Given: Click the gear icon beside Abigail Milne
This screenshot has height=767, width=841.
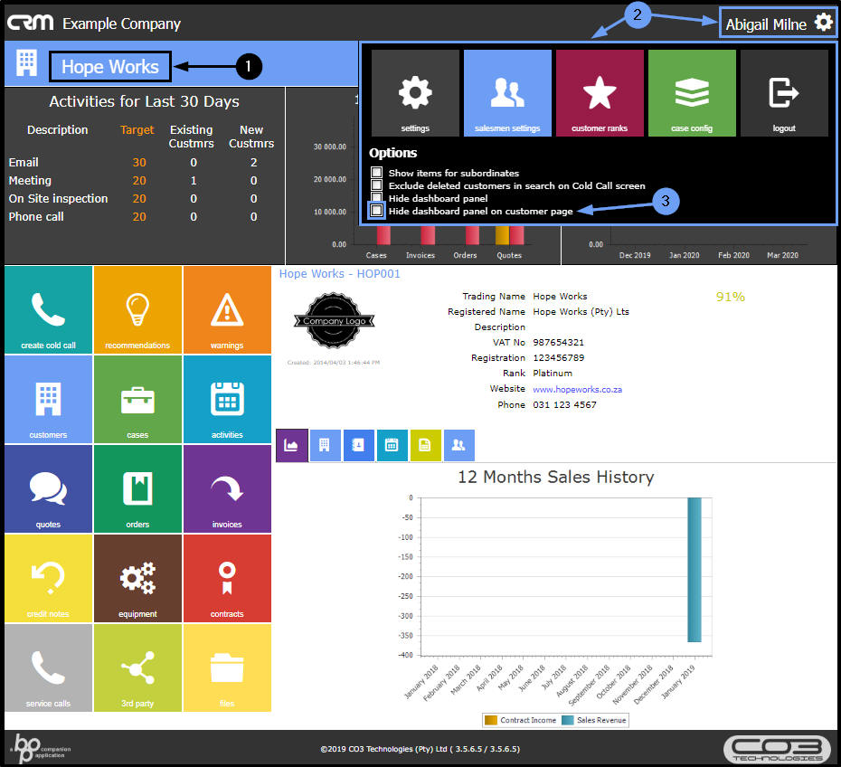Looking at the screenshot, I should (x=823, y=23).
